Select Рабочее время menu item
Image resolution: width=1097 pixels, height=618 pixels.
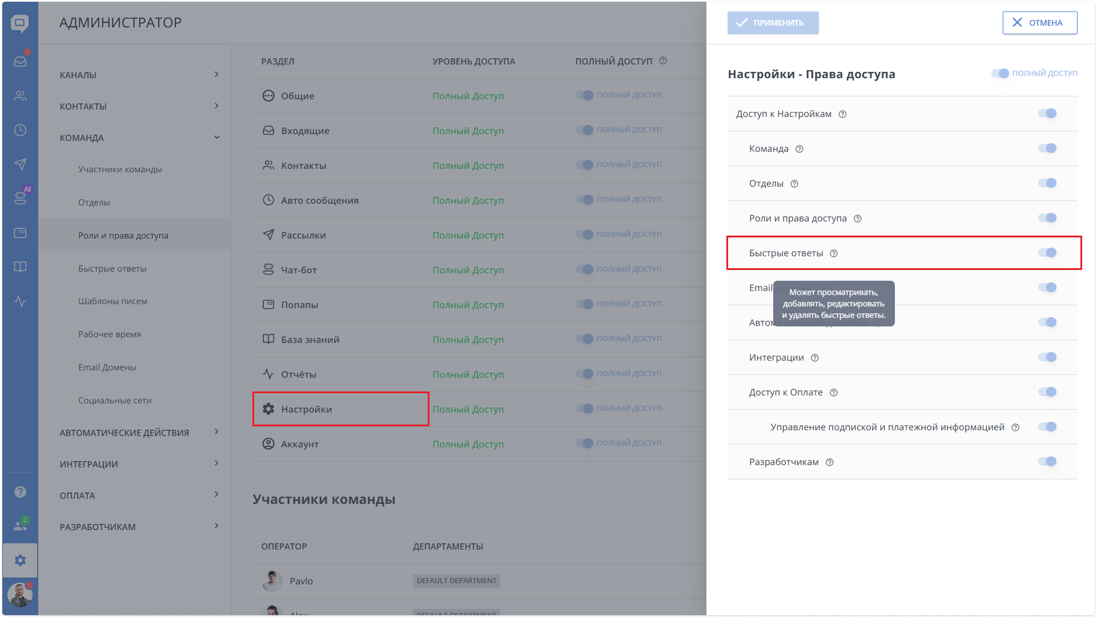point(110,334)
